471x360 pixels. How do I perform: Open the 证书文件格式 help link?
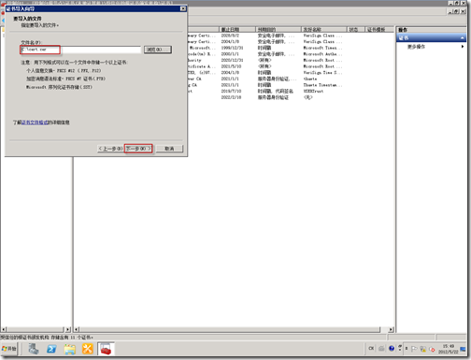click(x=35, y=122)
